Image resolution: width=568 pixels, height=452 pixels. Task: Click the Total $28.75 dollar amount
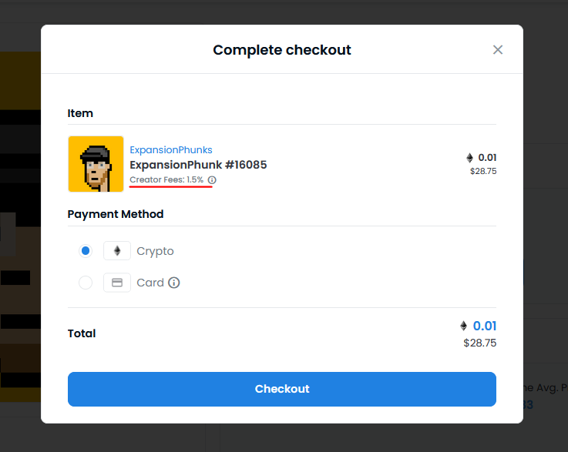pos(480,343)
